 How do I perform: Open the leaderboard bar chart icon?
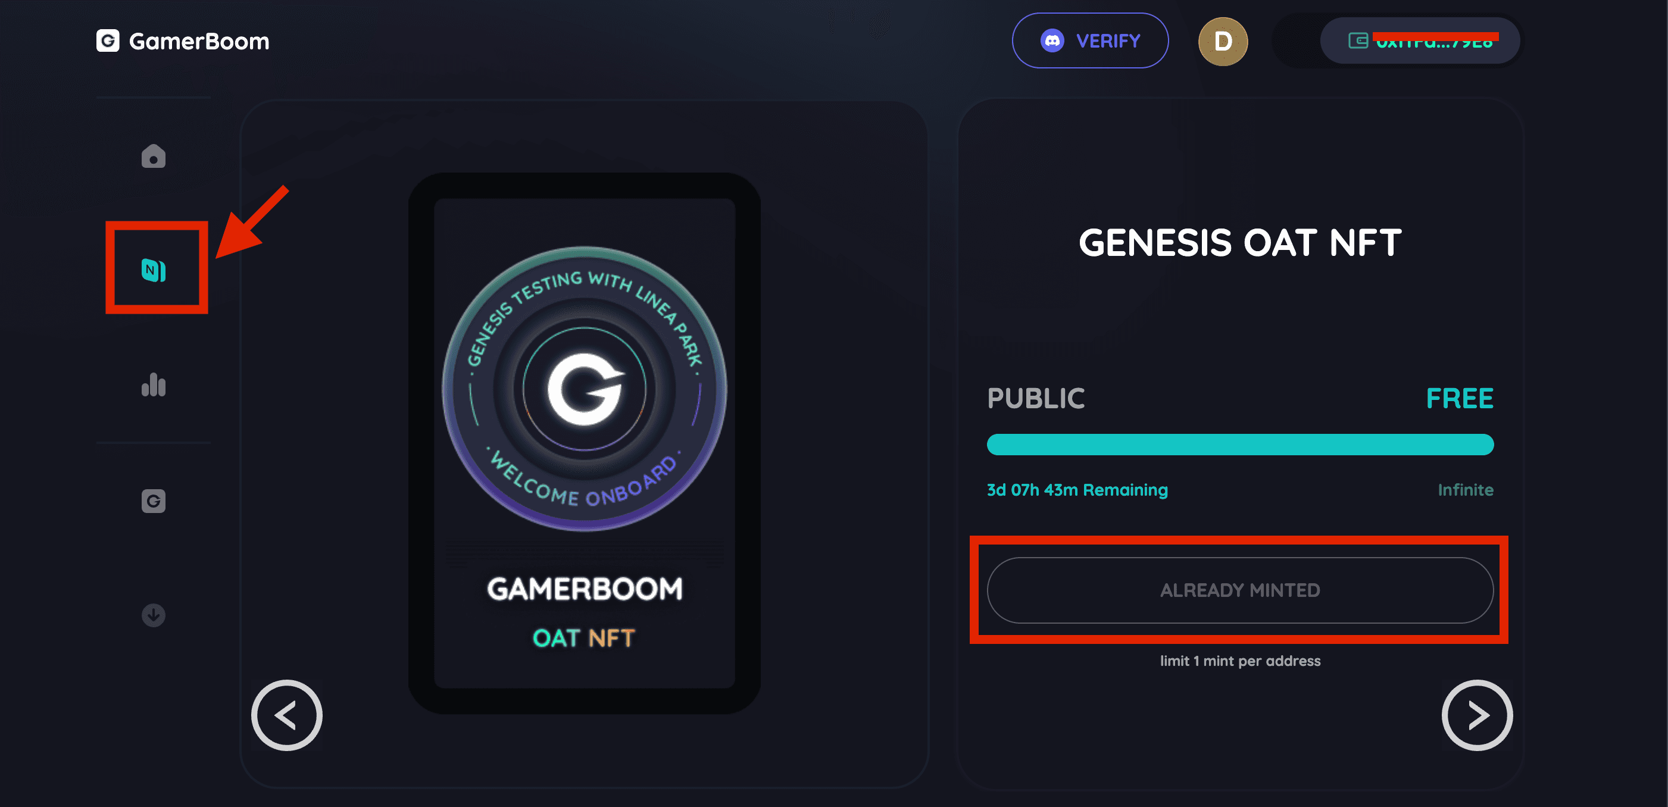pos(154,384)
